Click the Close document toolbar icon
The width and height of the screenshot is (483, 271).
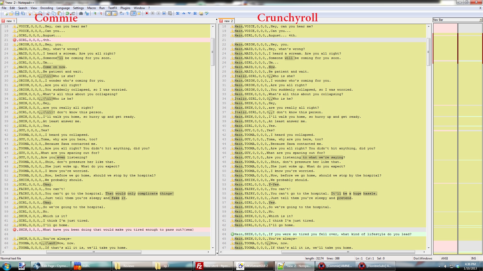[x=29, y=13]
